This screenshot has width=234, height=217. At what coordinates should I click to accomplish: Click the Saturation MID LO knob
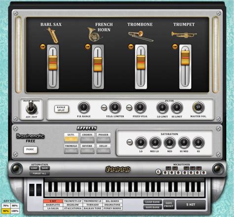click(155, 142)
